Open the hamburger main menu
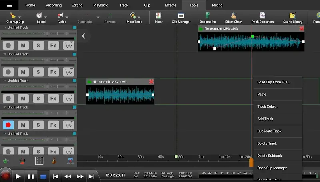The height and width of the screenshot is (182, 320). tap(9, 5)
